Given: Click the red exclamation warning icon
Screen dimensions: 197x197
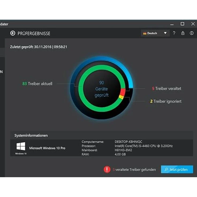Looking at the screenshot, I should 107,169.
